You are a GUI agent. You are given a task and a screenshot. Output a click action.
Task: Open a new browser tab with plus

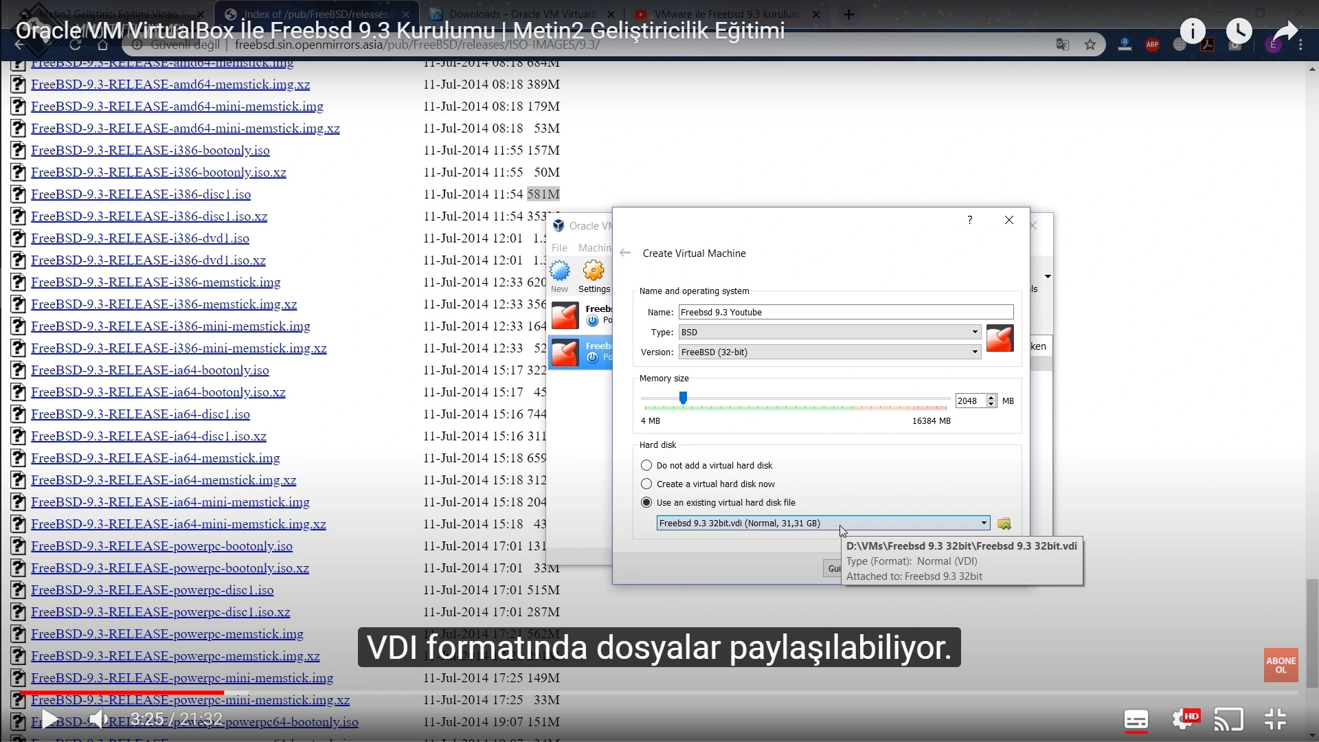coord(848,14)
